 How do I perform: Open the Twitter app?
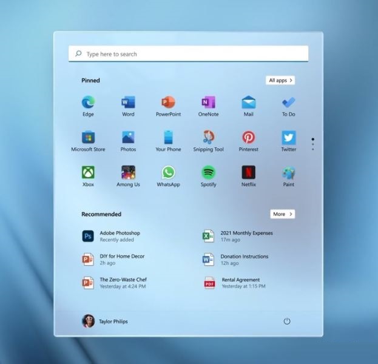click(x=289, y=141)
